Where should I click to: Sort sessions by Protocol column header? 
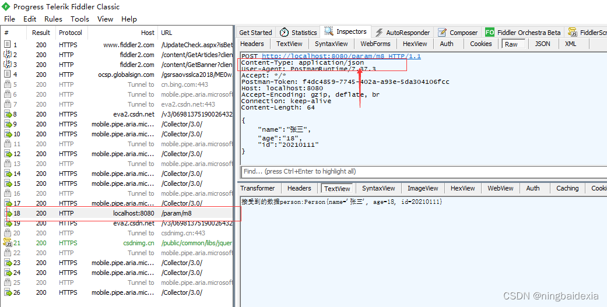(x=71, y=33)
